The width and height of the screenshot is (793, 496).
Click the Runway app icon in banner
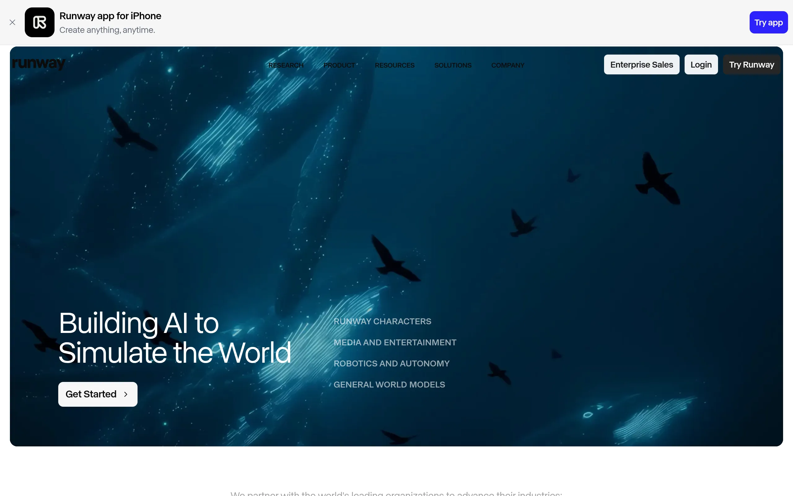[x=40, y=22]
